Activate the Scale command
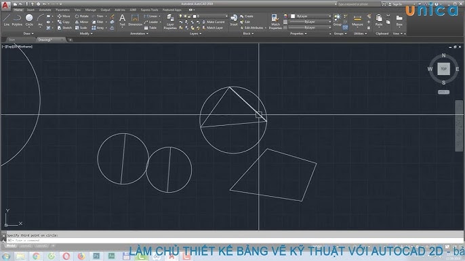 click(81, 28)
